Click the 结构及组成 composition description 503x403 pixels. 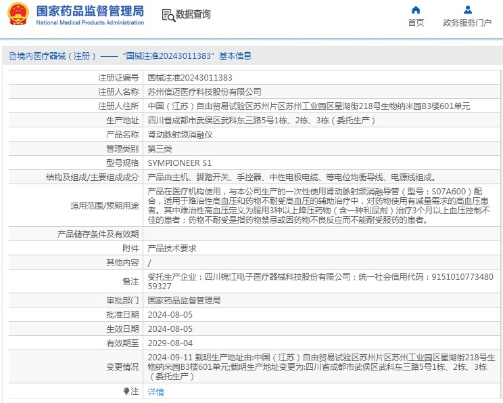click(291, 177)
